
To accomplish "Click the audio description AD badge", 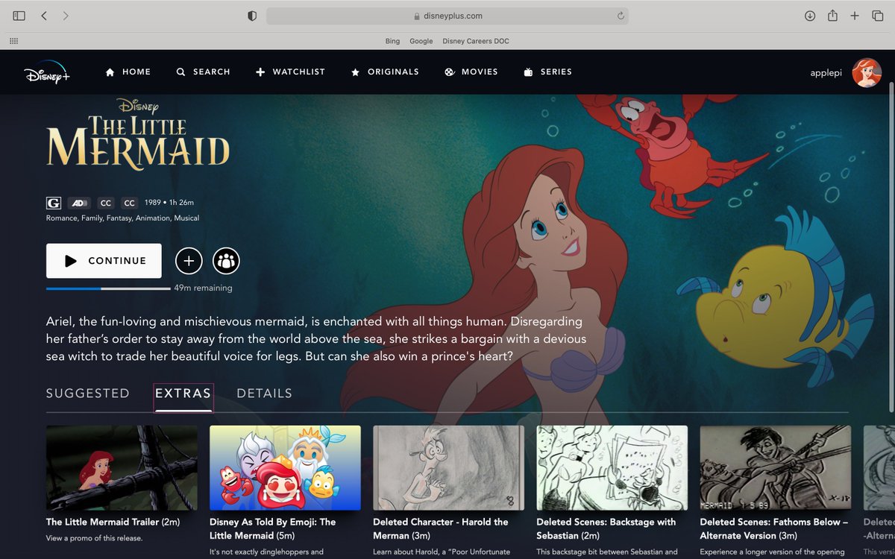I will (x=79, y=203).
